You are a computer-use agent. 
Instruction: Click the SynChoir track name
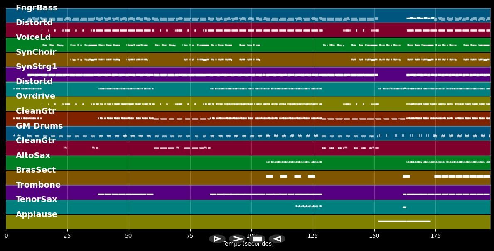click(36, 52)
